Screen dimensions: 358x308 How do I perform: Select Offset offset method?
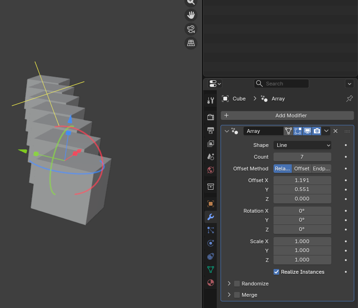point(302,169)
